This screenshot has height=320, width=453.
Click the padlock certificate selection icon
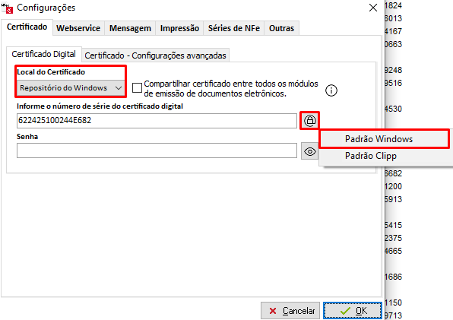coord(309,120)
